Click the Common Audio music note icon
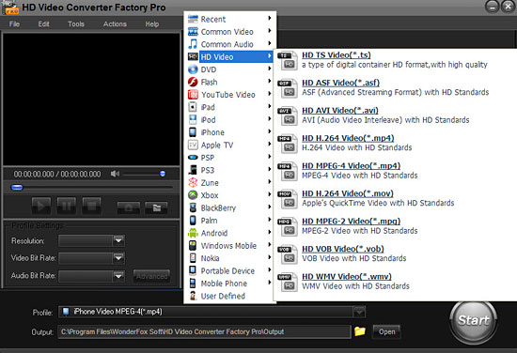Screen dimensions: 517x353 [193, 44]
